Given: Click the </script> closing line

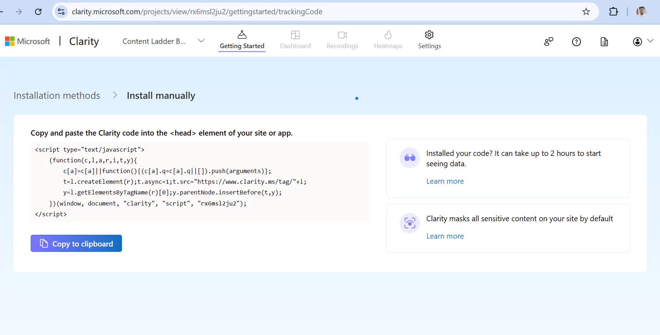Looking at the screenshot, I should pos(51,214).
